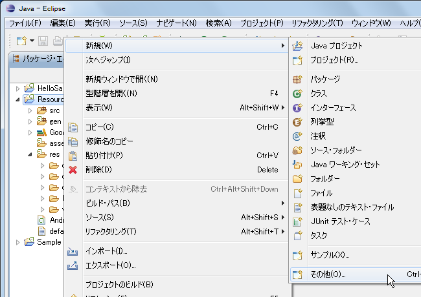Click the インポート(I)... import icon
Screen dimensions: 421x297
tap(73, 251)
